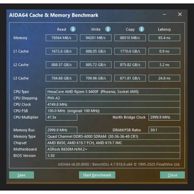Click the Memory Bus label

[x=24, y=130]
